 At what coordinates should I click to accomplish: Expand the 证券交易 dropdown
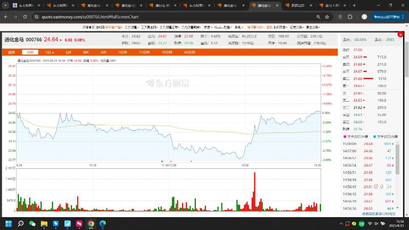click(297, 27)
